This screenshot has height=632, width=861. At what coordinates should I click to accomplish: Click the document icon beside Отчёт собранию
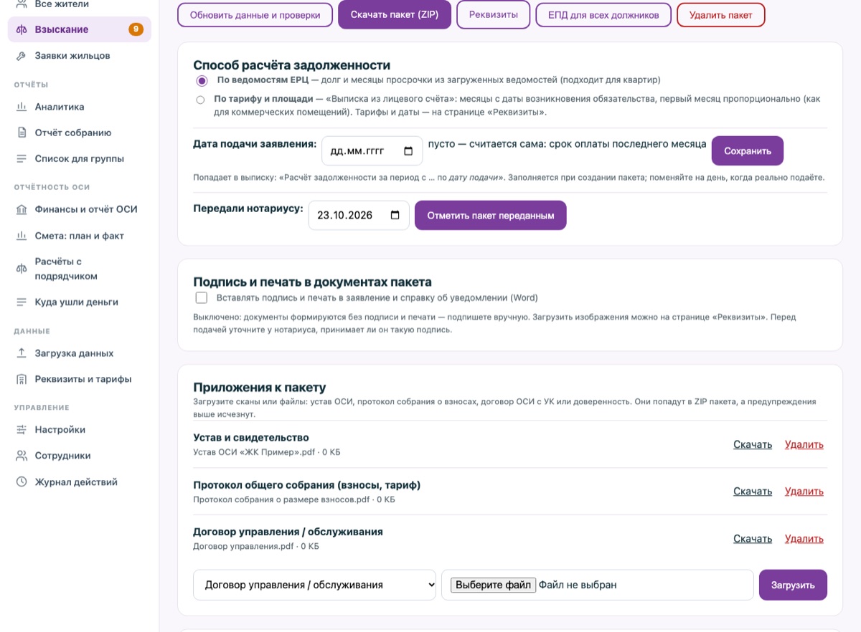point(22,133)
